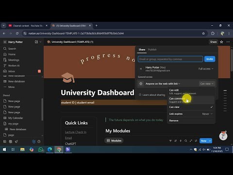Show hidden system tray icons
The width and height of the screenshot is (233, 175).
coord(191,149)
